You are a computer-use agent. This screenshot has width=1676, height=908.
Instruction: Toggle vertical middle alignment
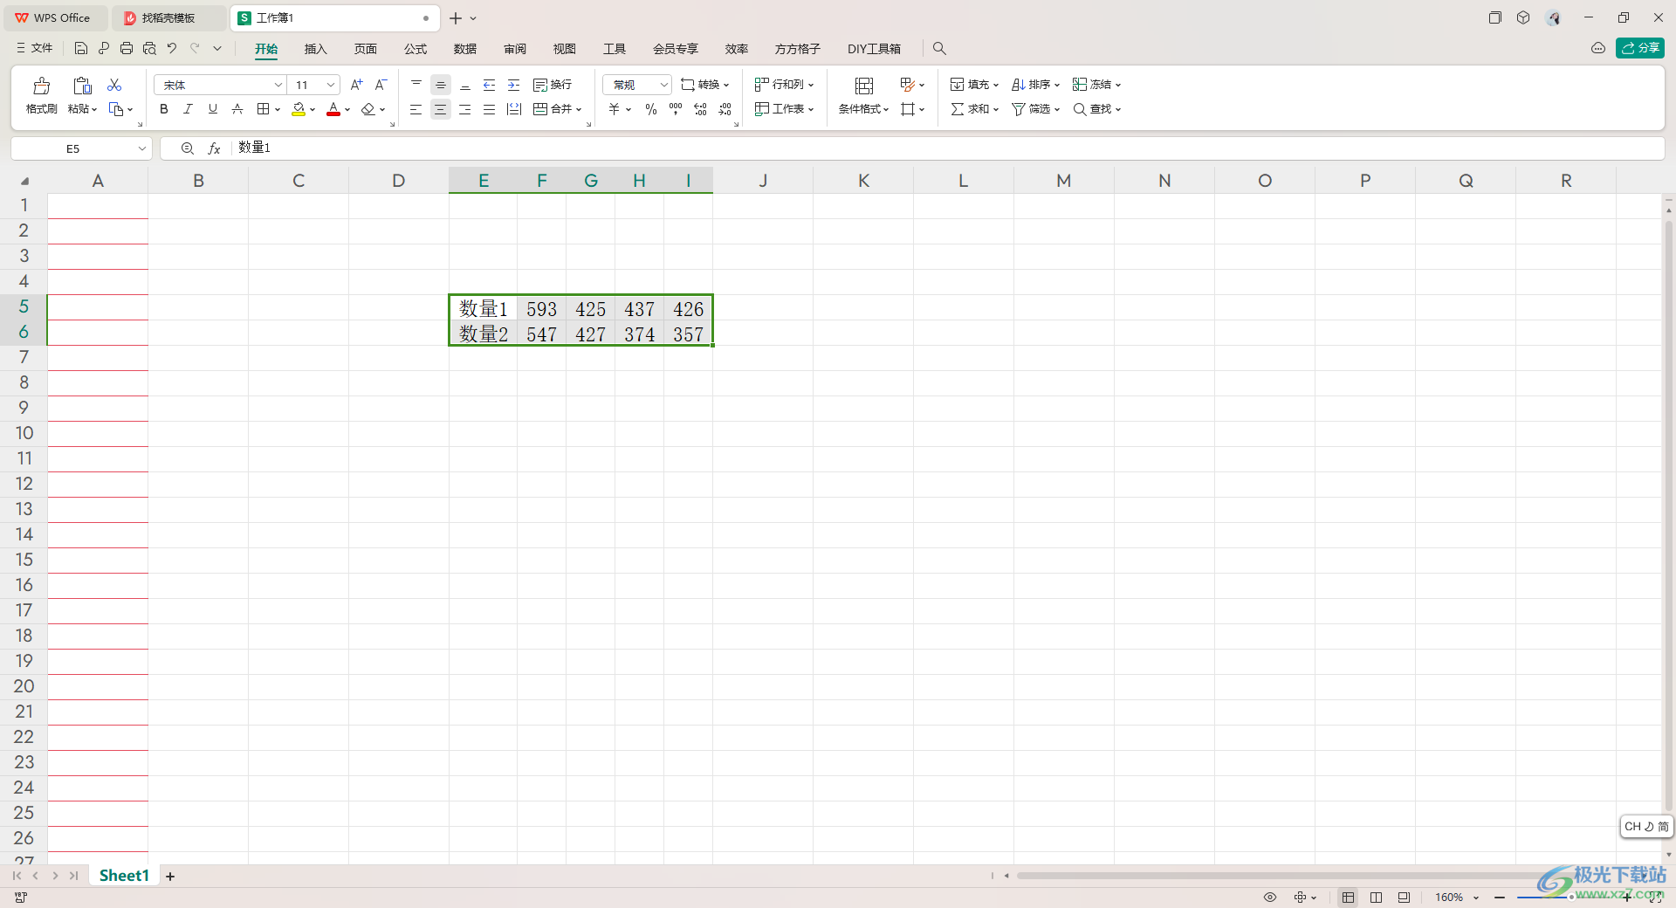pyautogui.click(x=441, y=85)
